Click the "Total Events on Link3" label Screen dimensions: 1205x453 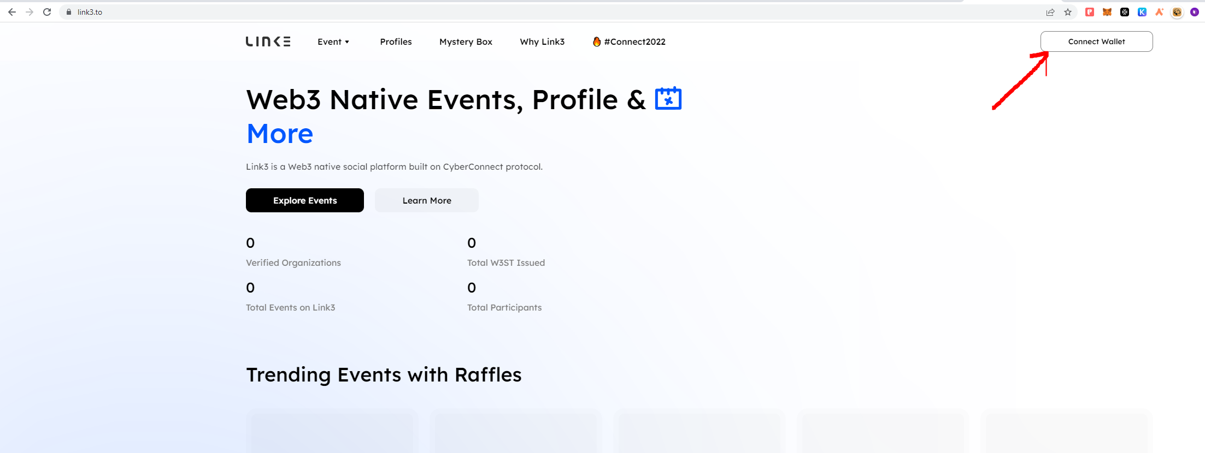pos(291,307)
